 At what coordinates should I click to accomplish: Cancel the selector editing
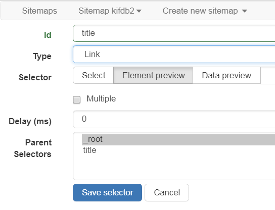tap(167, 192)
